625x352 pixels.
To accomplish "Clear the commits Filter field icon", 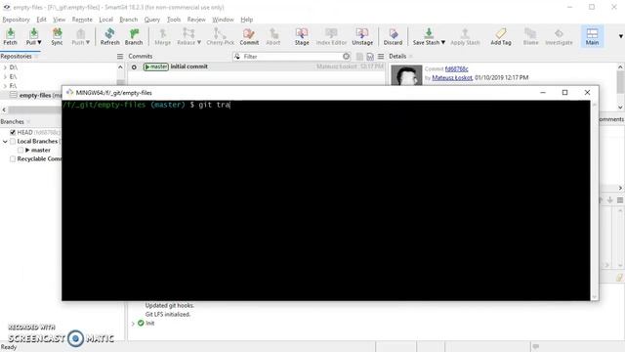I will point(347,57).
